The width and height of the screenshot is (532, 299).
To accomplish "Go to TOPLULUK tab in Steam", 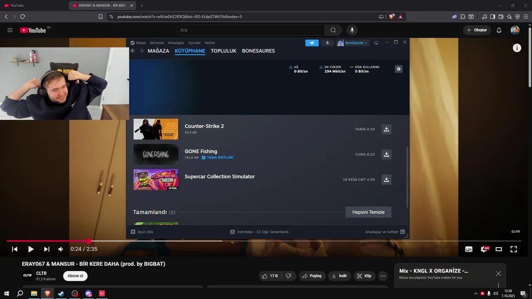I will [223, 51].
